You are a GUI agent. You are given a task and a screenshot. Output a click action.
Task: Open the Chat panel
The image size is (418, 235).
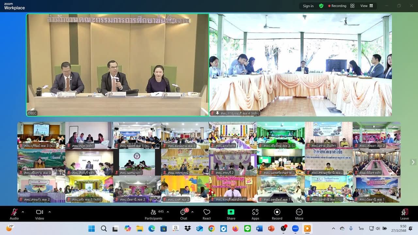click(184, 214)
